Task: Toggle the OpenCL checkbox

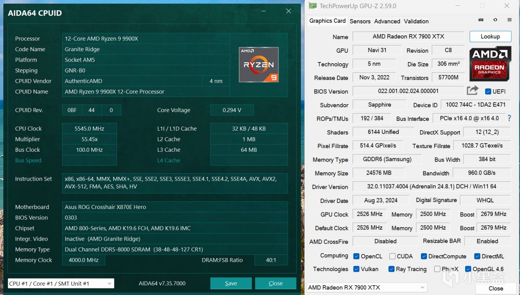Action: pos(356,256)
